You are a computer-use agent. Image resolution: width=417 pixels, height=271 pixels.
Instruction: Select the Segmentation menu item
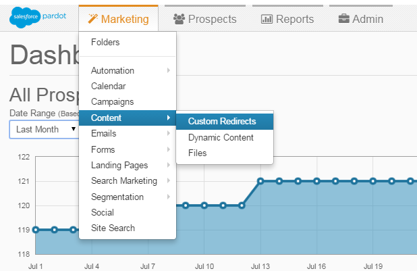click(x=128, y=197)
